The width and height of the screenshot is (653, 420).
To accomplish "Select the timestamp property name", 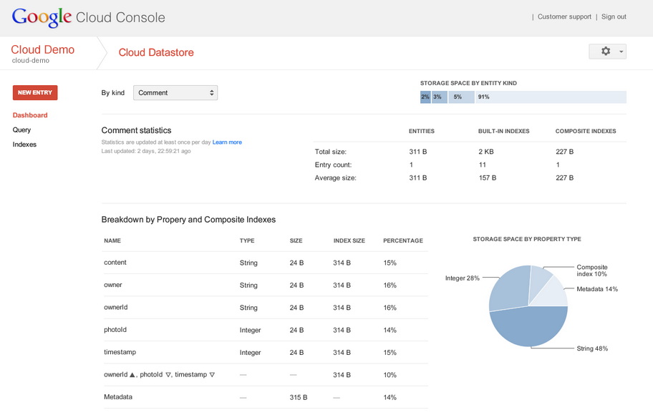I will [120, 352].
